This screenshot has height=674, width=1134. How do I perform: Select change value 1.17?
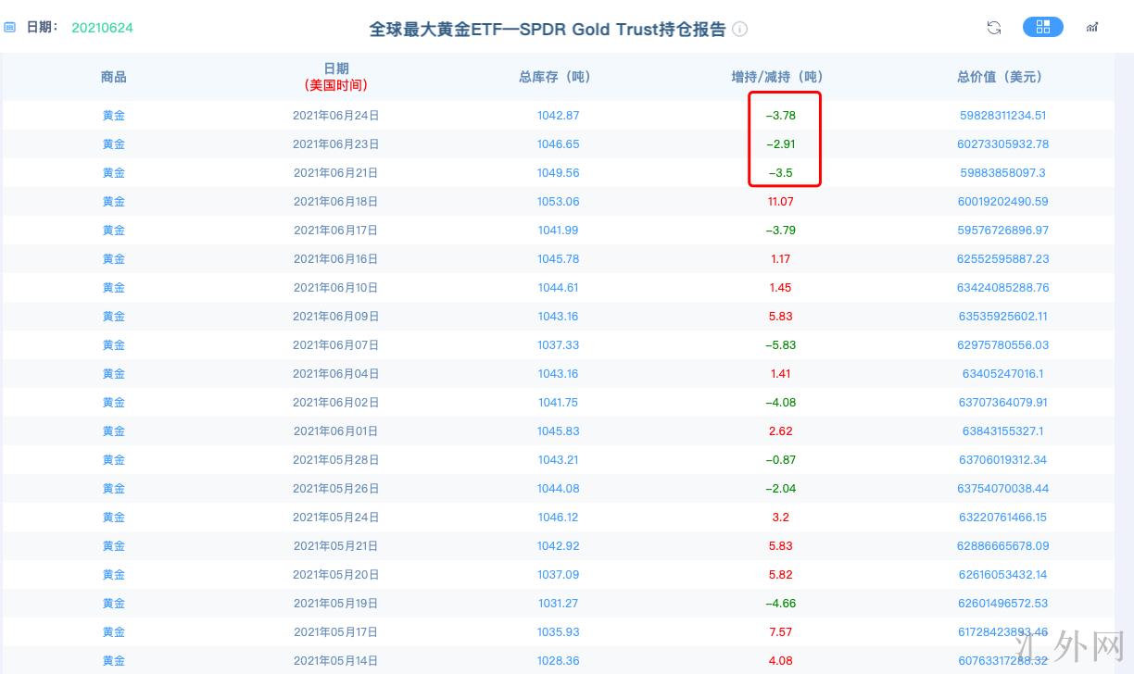pyautogui.click(x=780, y=259)
